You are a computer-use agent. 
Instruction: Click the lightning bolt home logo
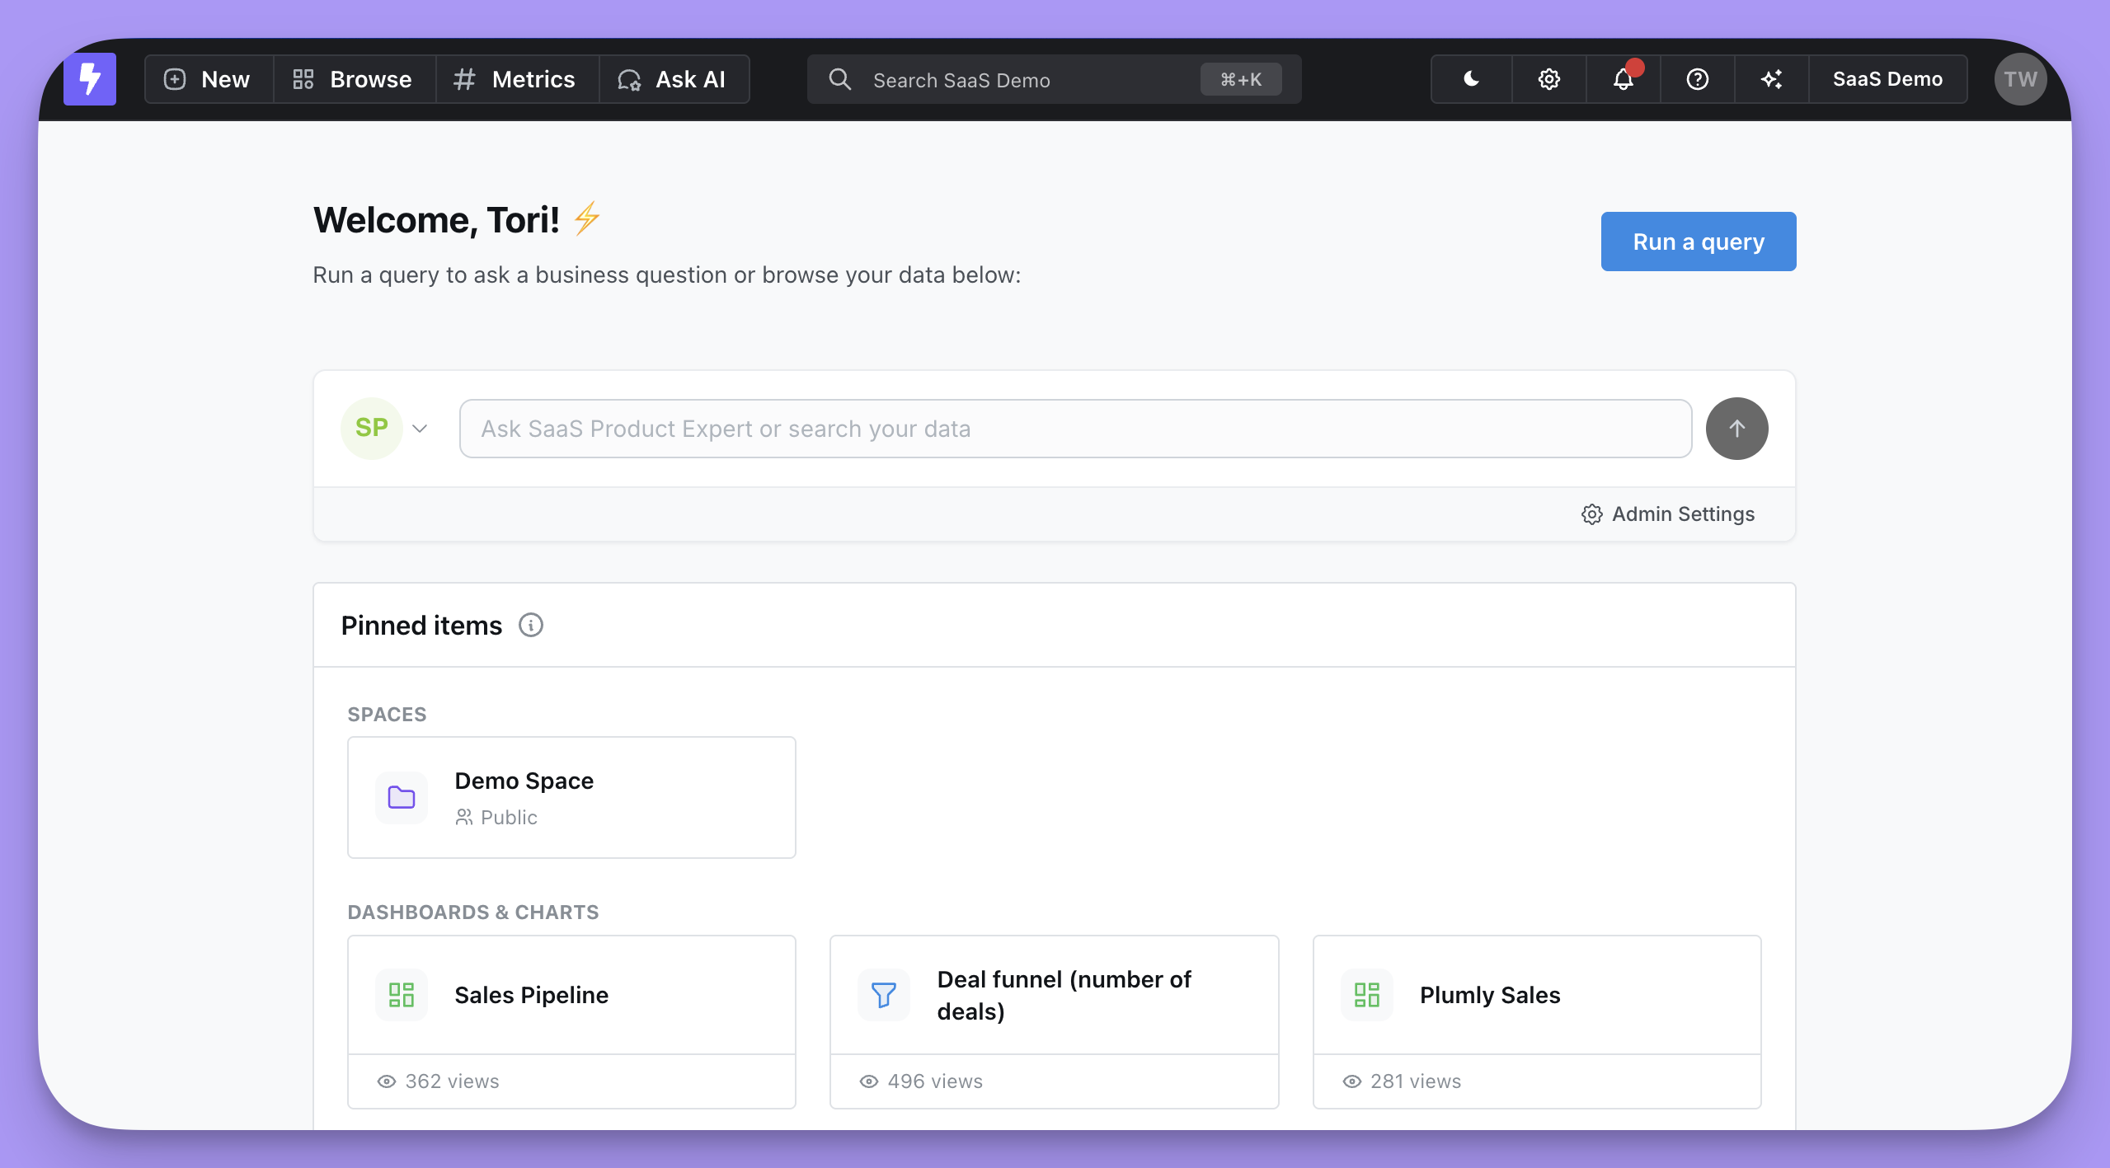click(x=90, y=79)
